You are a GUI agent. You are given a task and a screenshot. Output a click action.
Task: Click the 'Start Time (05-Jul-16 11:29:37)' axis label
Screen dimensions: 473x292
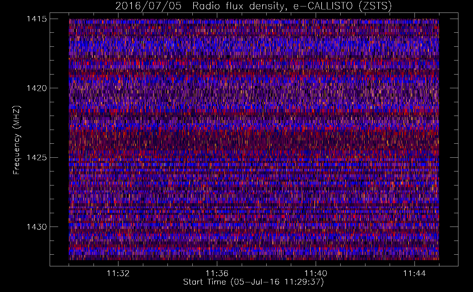point(253,282)
